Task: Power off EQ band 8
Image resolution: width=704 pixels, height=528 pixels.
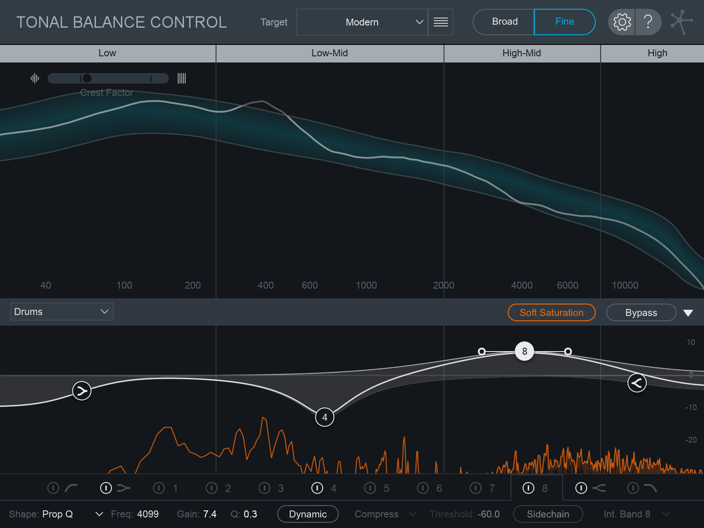Action: (x=528, y=488)
